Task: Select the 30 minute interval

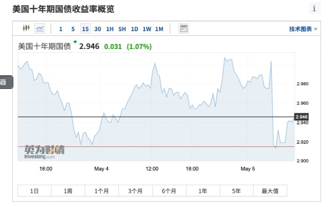Action: click(98, 29)
